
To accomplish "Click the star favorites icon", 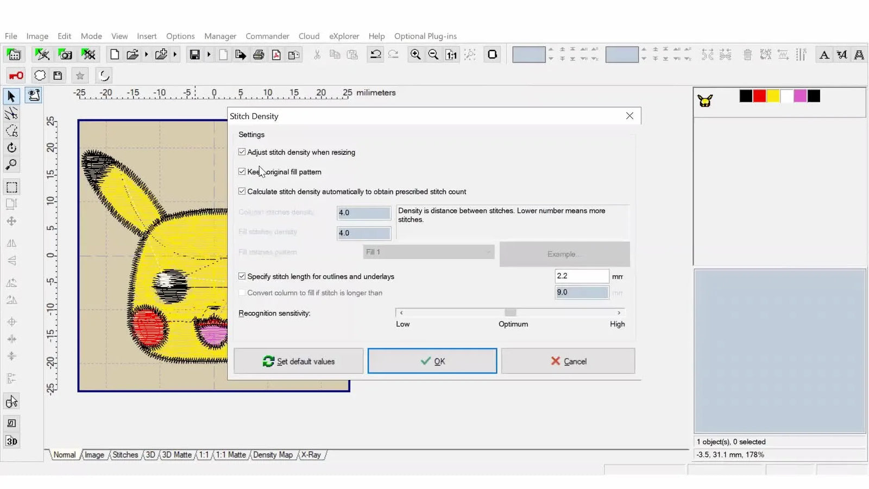I will (x=80, y=76).
